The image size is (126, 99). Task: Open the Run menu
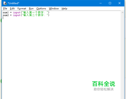(x=31, y=9)
